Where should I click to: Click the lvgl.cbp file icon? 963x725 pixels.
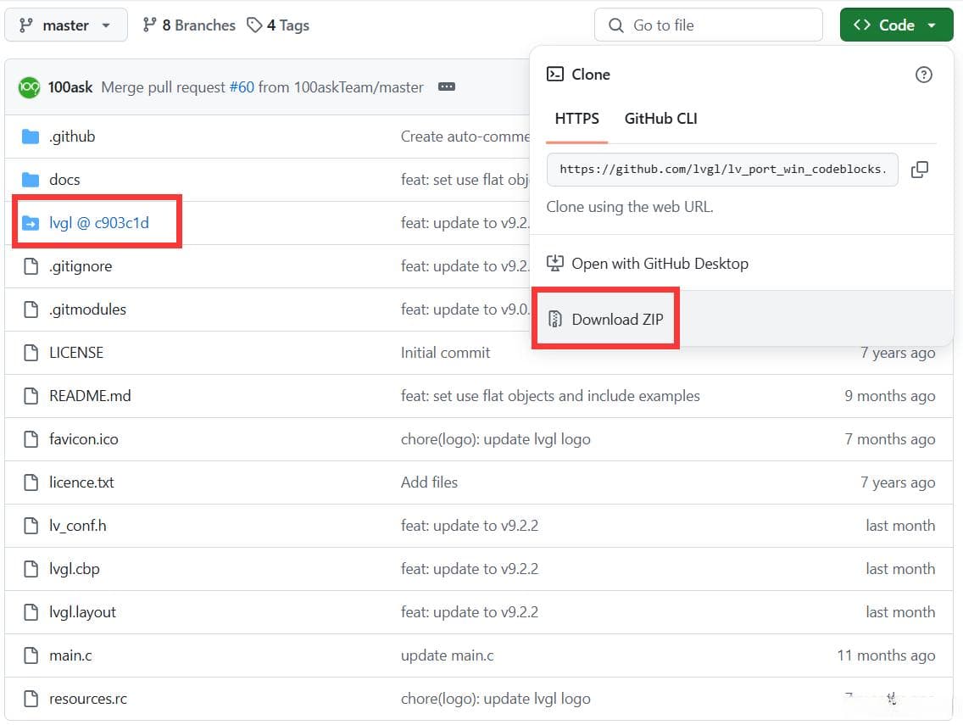click(x=31, y=569)
